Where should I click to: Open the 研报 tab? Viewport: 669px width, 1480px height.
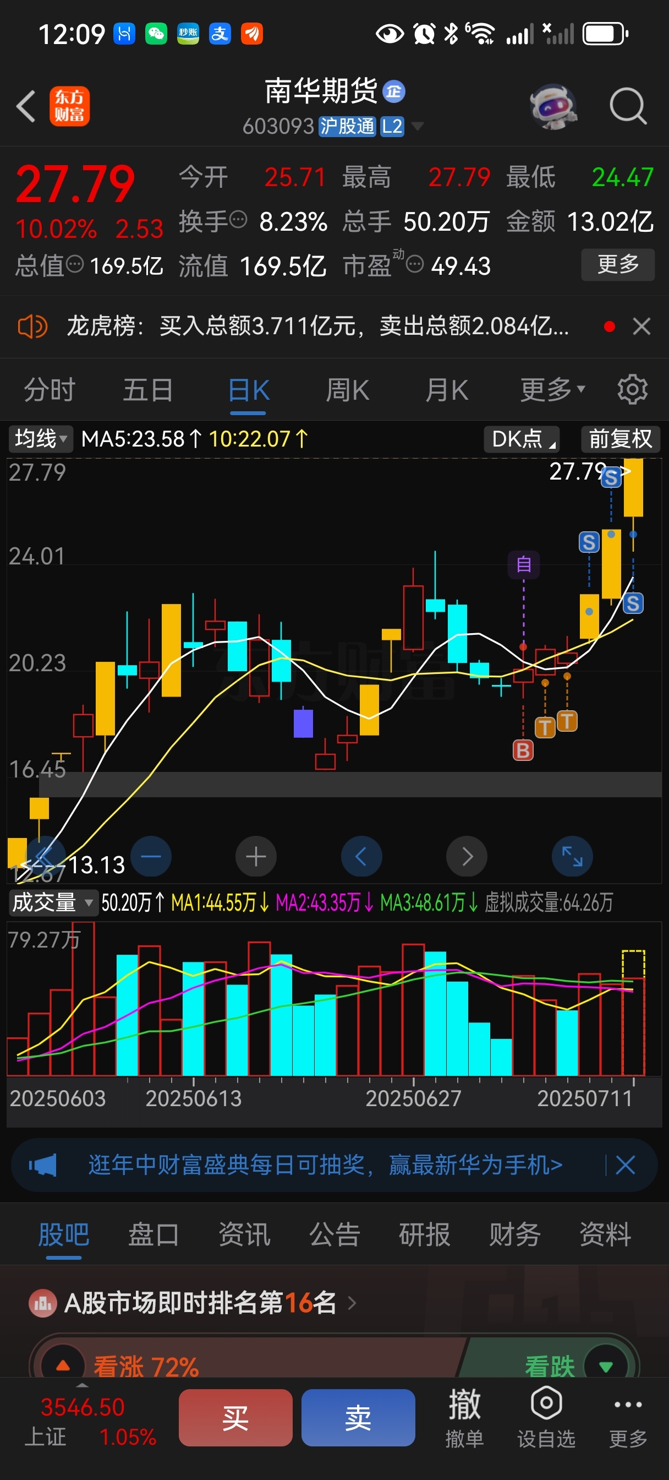(x=424, y=1234)
